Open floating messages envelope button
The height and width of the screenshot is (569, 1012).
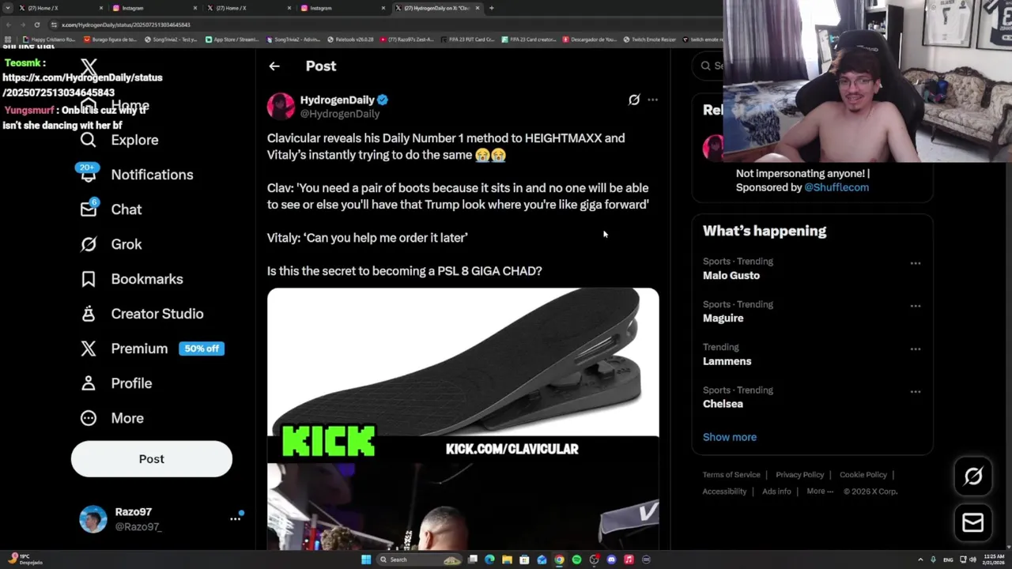tap(973, 522)
